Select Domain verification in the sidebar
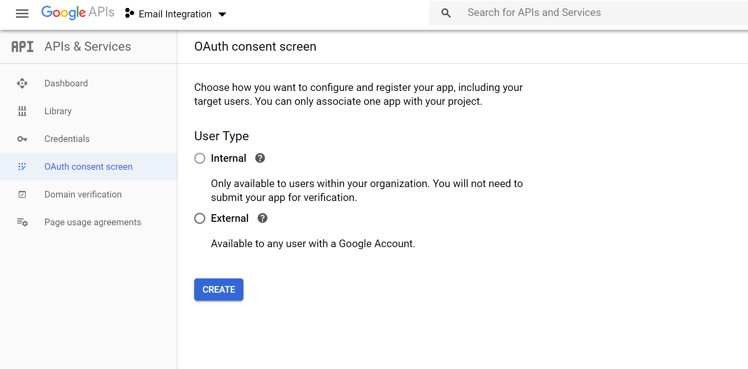 83,194
